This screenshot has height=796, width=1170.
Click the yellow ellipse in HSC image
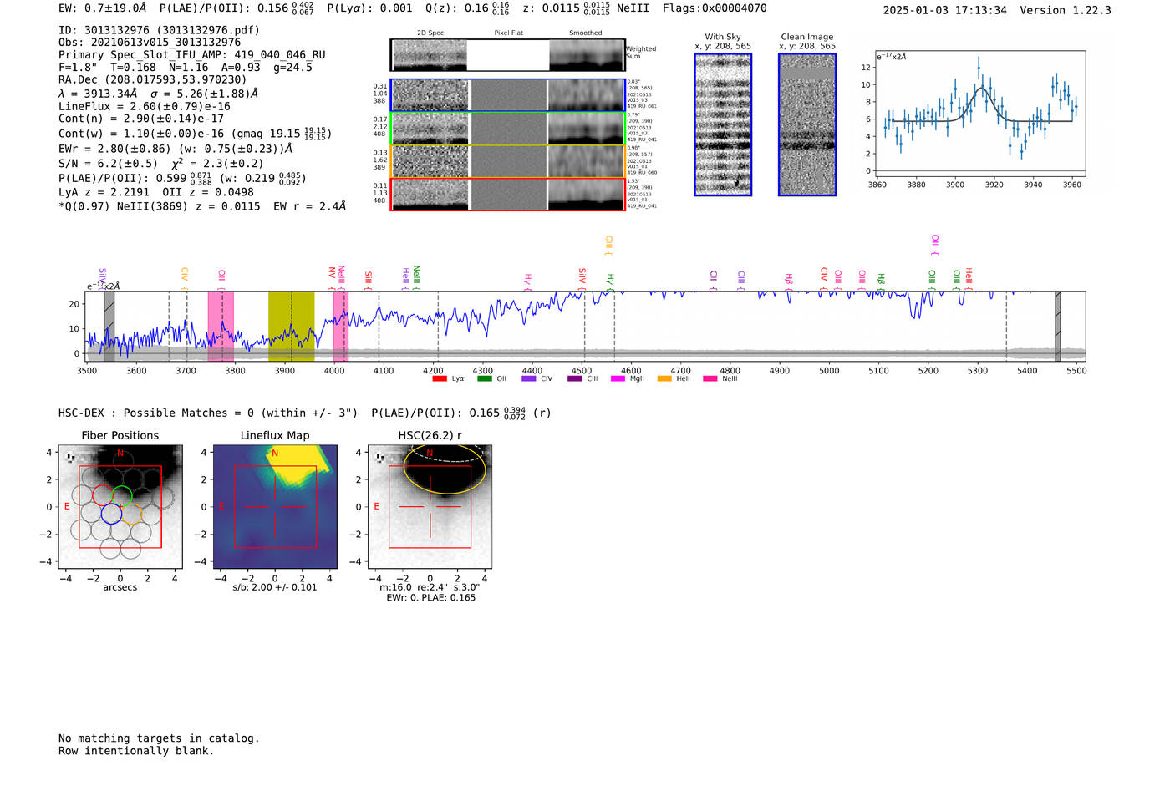click(444, 469)
